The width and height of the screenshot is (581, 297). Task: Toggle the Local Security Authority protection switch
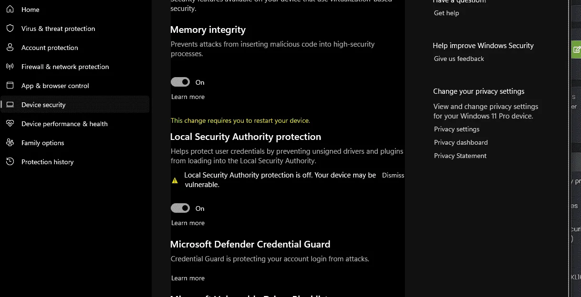180,208
